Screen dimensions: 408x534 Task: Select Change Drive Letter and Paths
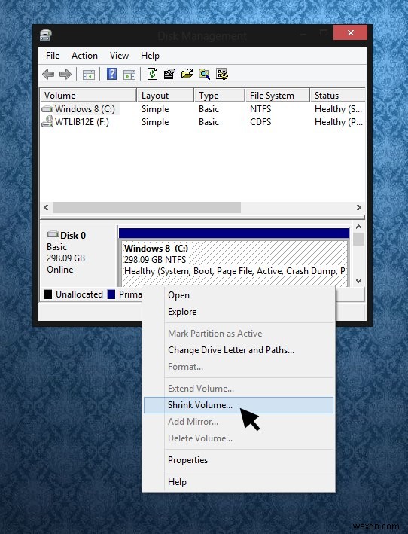[x=239, y=350]
